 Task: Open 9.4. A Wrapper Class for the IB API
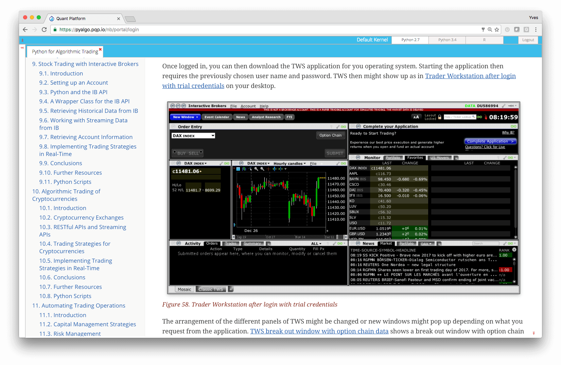click(84, 101)
